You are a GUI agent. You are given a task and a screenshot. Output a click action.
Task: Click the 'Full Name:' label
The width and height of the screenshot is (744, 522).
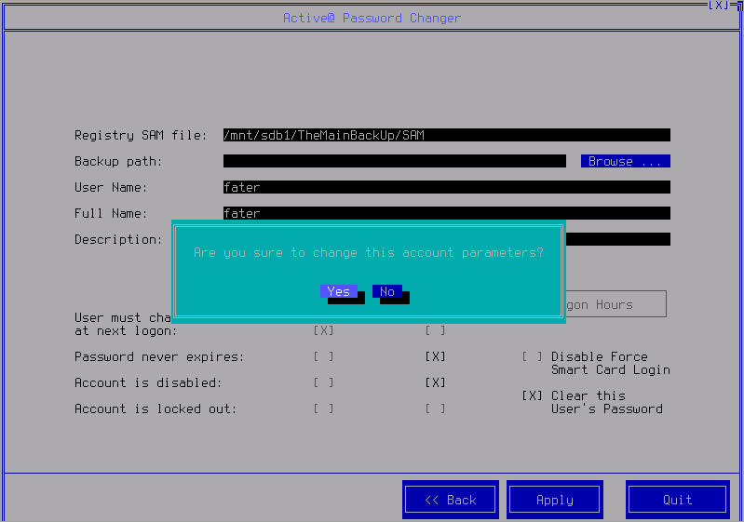click(111, 214)
